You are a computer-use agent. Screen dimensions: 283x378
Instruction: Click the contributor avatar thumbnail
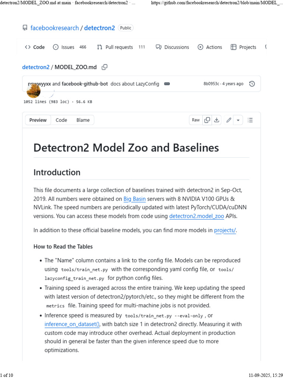click(x=34, y=90)
